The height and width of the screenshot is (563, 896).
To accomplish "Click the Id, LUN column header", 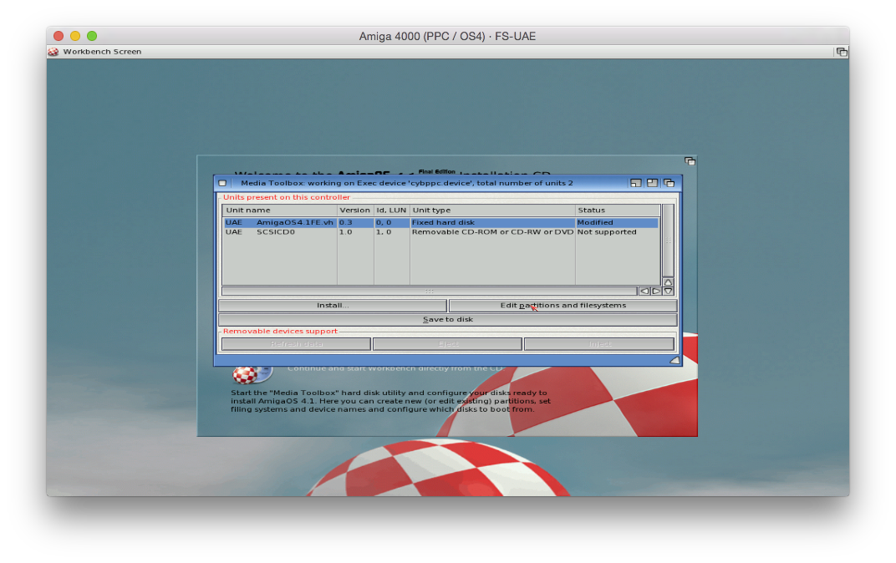I will [x=391, y=210].
